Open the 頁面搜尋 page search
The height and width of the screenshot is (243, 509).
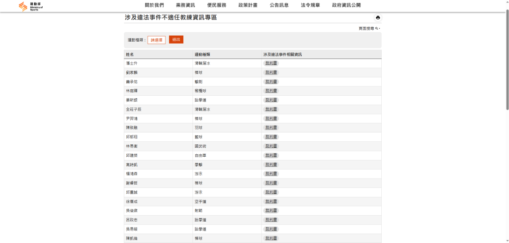pyautogui.click(x=369, y=28)
